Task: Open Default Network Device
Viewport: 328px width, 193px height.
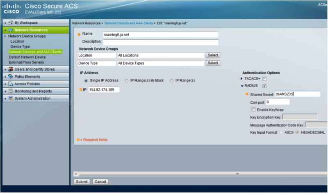Action: tap(27, 57)
